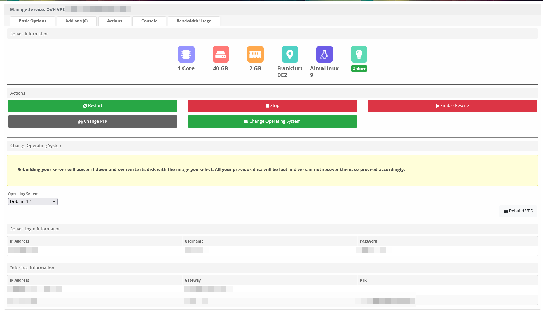Click the Server Login Information heading
The height and width of the screenshot is (313, 543).
coord(36,229)
